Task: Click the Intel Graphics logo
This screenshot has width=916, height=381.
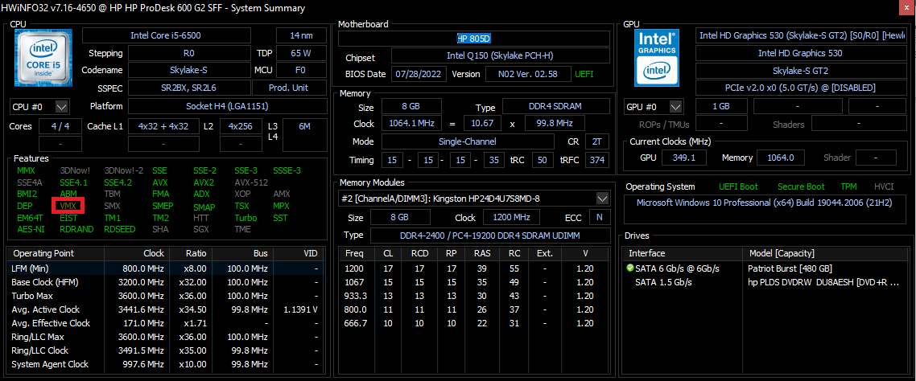Action: click(x=656, y=57)
